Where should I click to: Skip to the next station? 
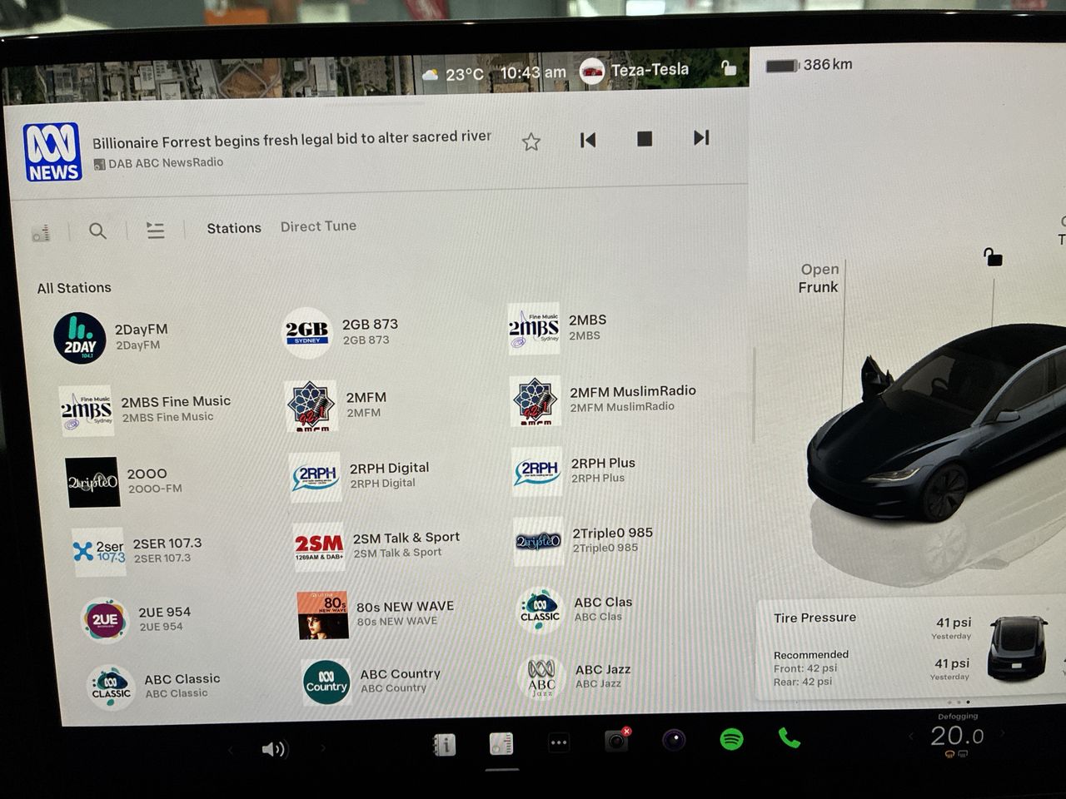(x=701, y=138)
